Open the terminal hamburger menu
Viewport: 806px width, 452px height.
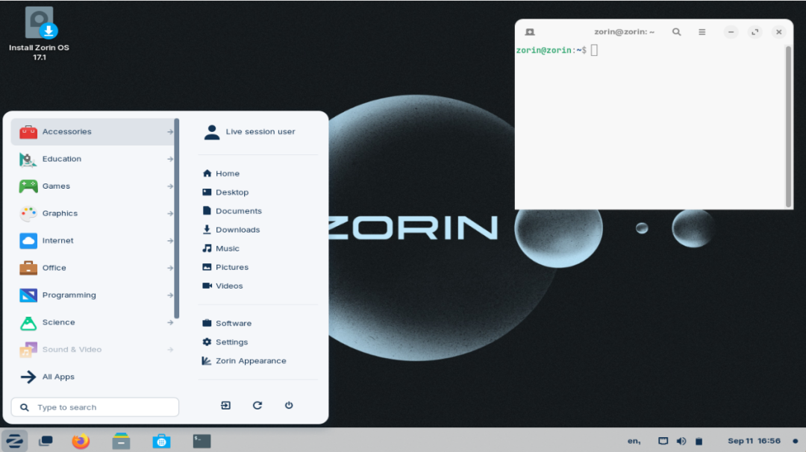702,32
